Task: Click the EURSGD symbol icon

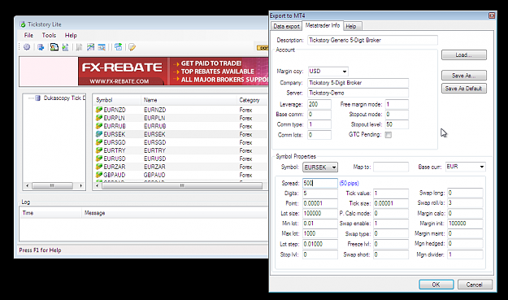Action: tap(99, 142)
